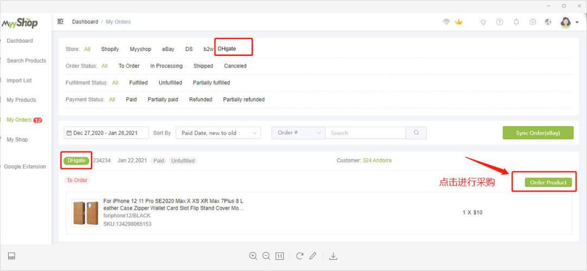Open Google Extension in the sidebar
587x271 pixels.
coord(24,166)
